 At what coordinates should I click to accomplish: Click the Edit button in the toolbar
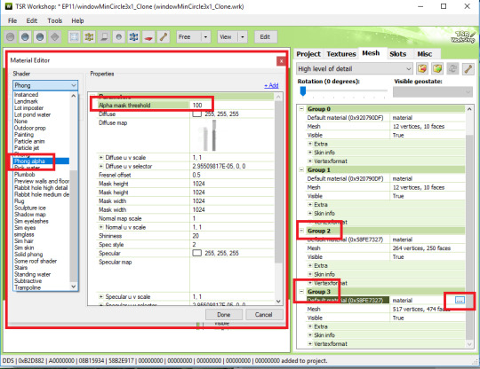(265, 37)
